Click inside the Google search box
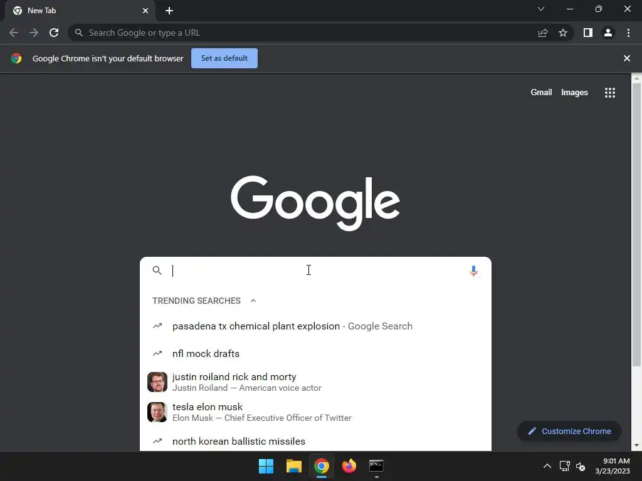Screen dimensions: 642x481 315,271
